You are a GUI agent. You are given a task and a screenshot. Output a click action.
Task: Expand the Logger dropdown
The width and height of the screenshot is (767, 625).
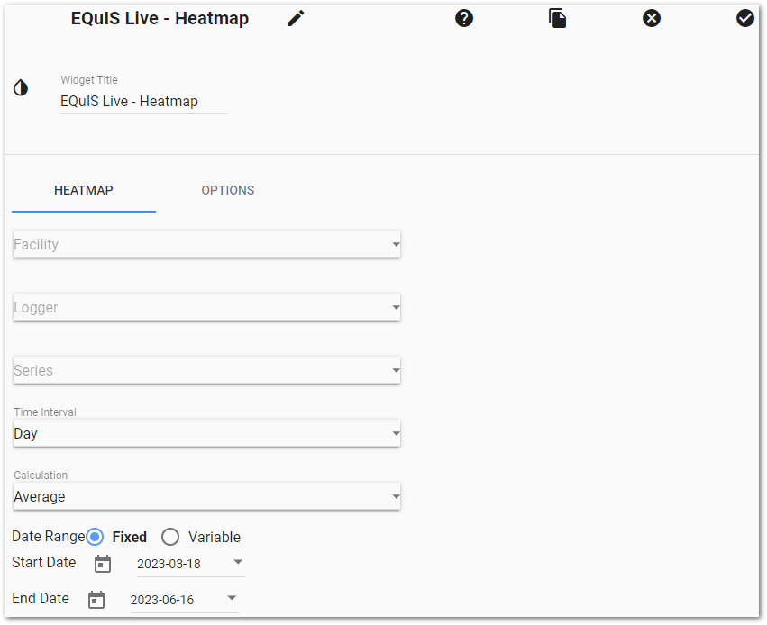pos(206,307)
